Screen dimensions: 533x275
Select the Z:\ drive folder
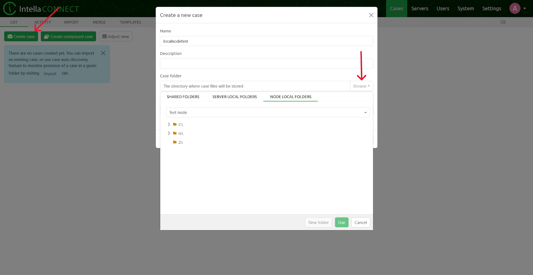(x=180, y=142)
